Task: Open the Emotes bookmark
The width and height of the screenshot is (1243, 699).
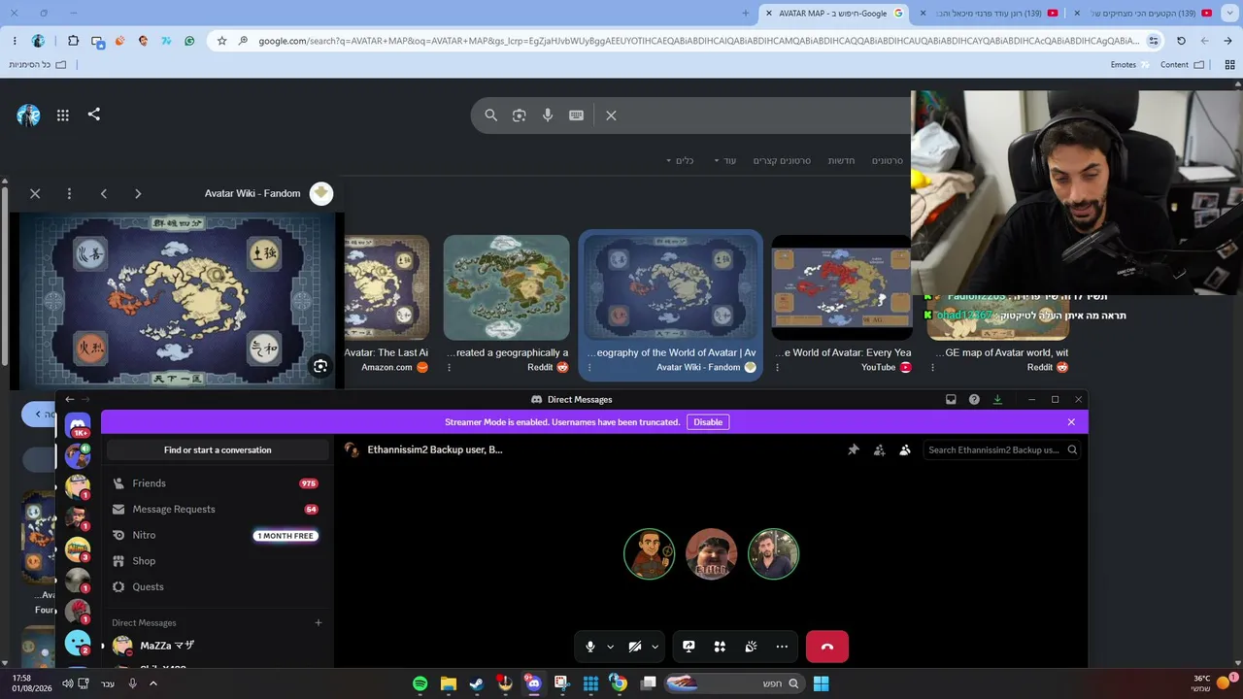Action: [x=1130, y=65]
